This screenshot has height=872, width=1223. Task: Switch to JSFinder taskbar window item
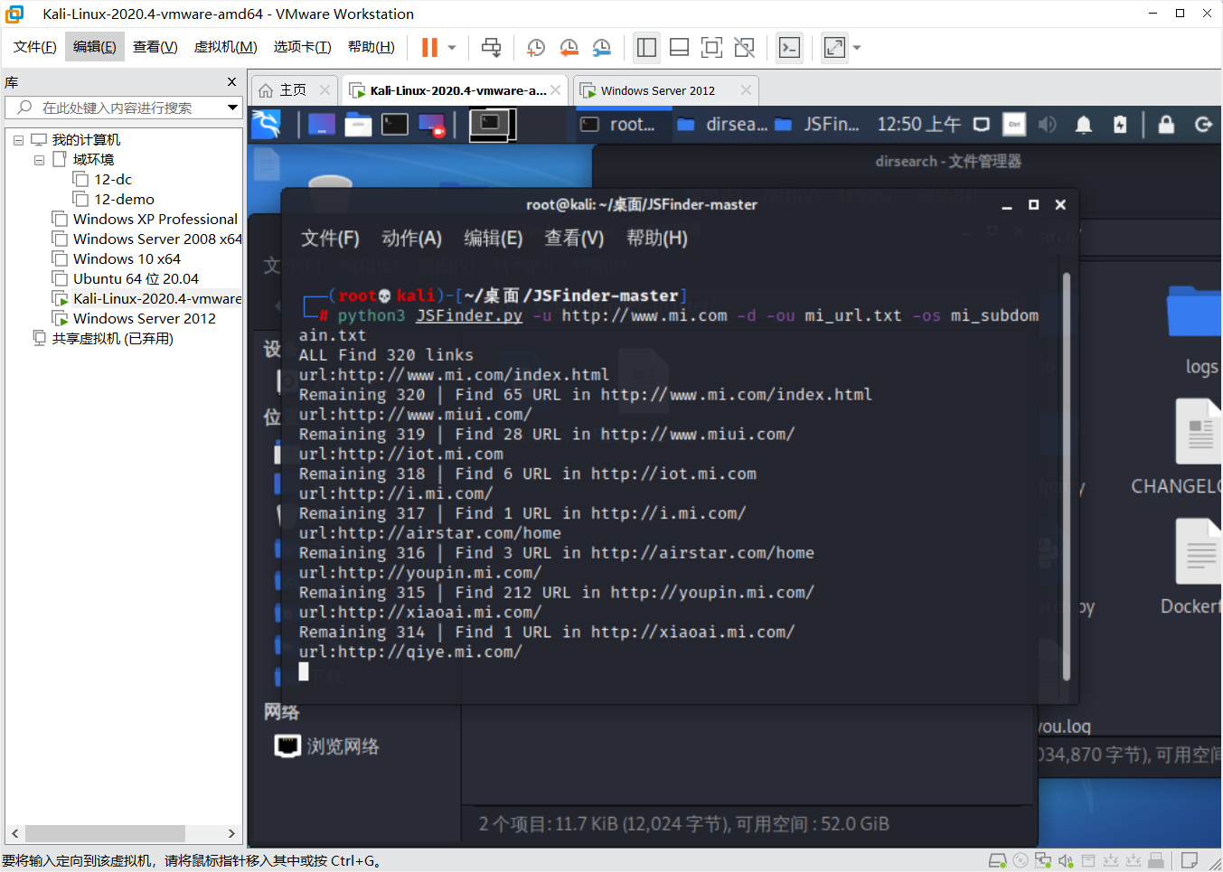pos(817,124)
